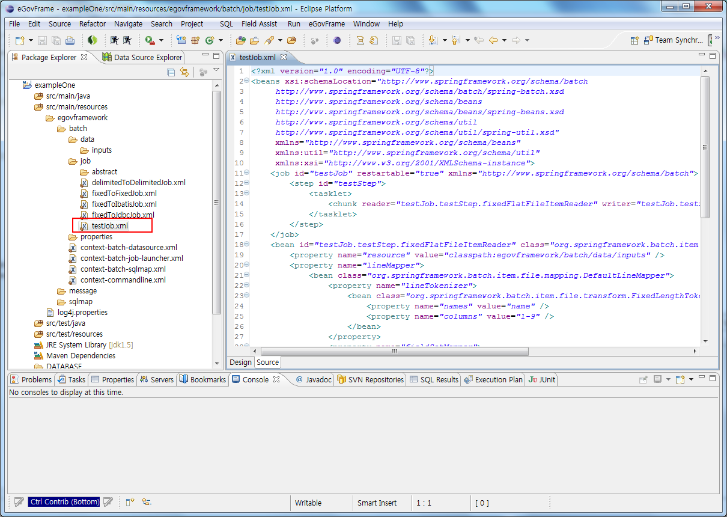The width and height of the screenshot is (727, 517).
Task: Minimize the Package Explorer view
Action: pos(205,56)
